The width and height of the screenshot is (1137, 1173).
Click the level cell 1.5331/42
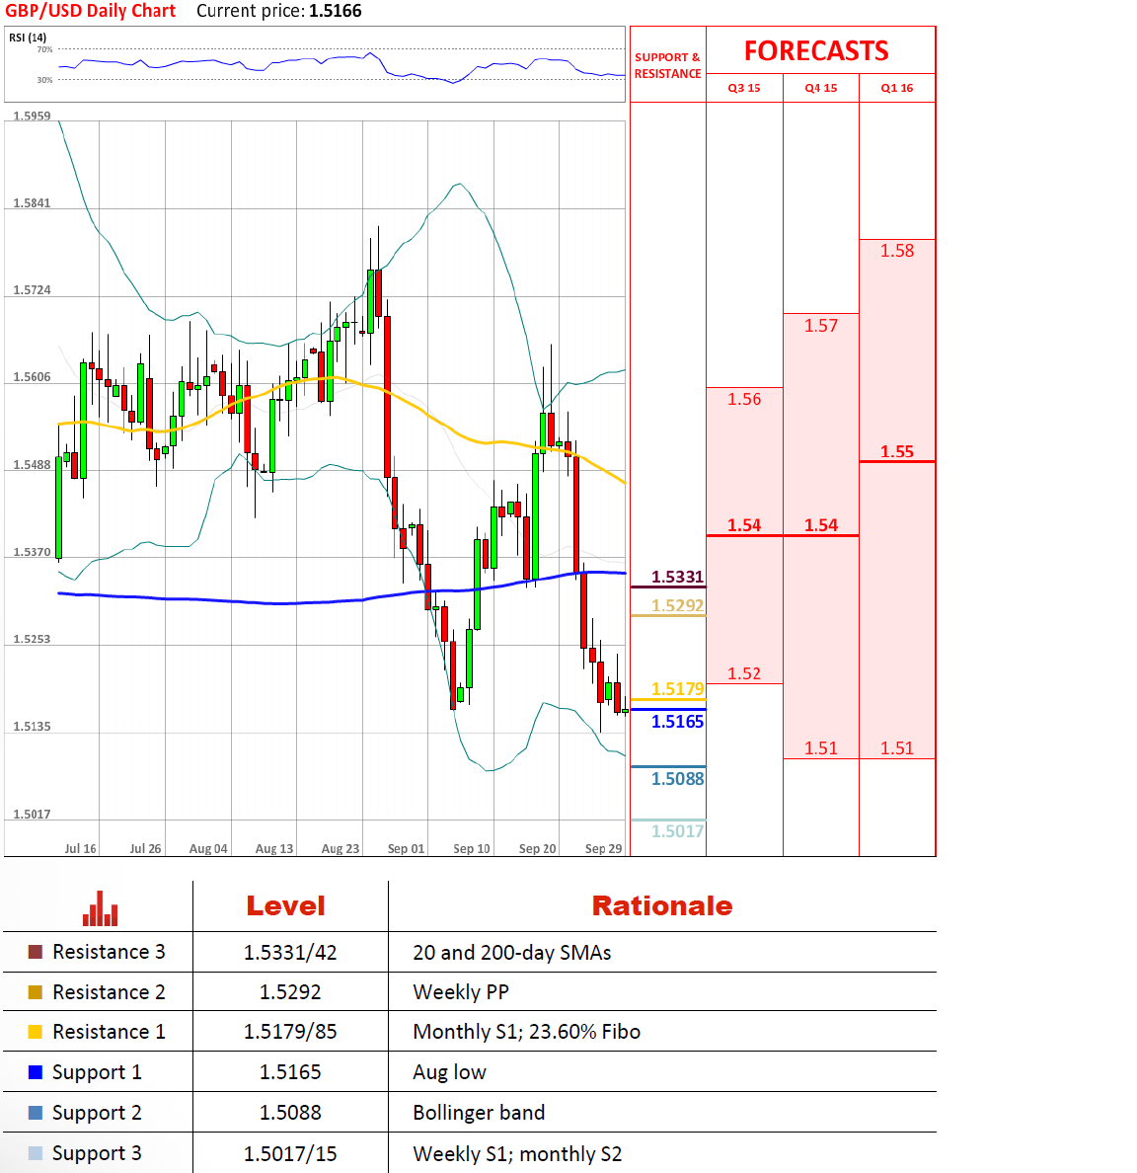pyautogui.click(x=290, y=952)
